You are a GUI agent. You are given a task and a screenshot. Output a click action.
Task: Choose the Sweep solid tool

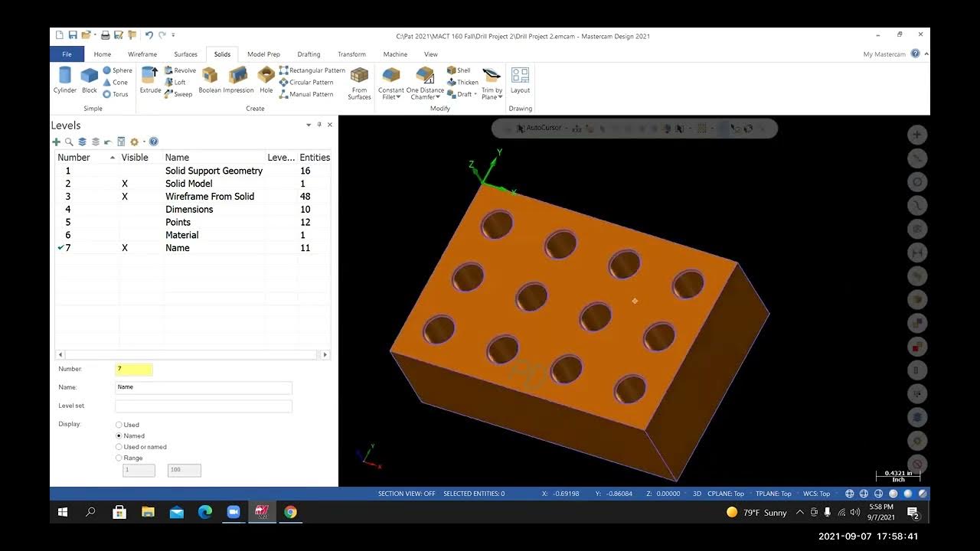coord(178,94)
